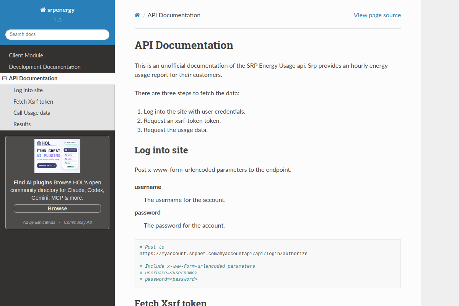Click the "password" parameter term
The height and width of the screenshot is (306, 459).
pos(148,213)
